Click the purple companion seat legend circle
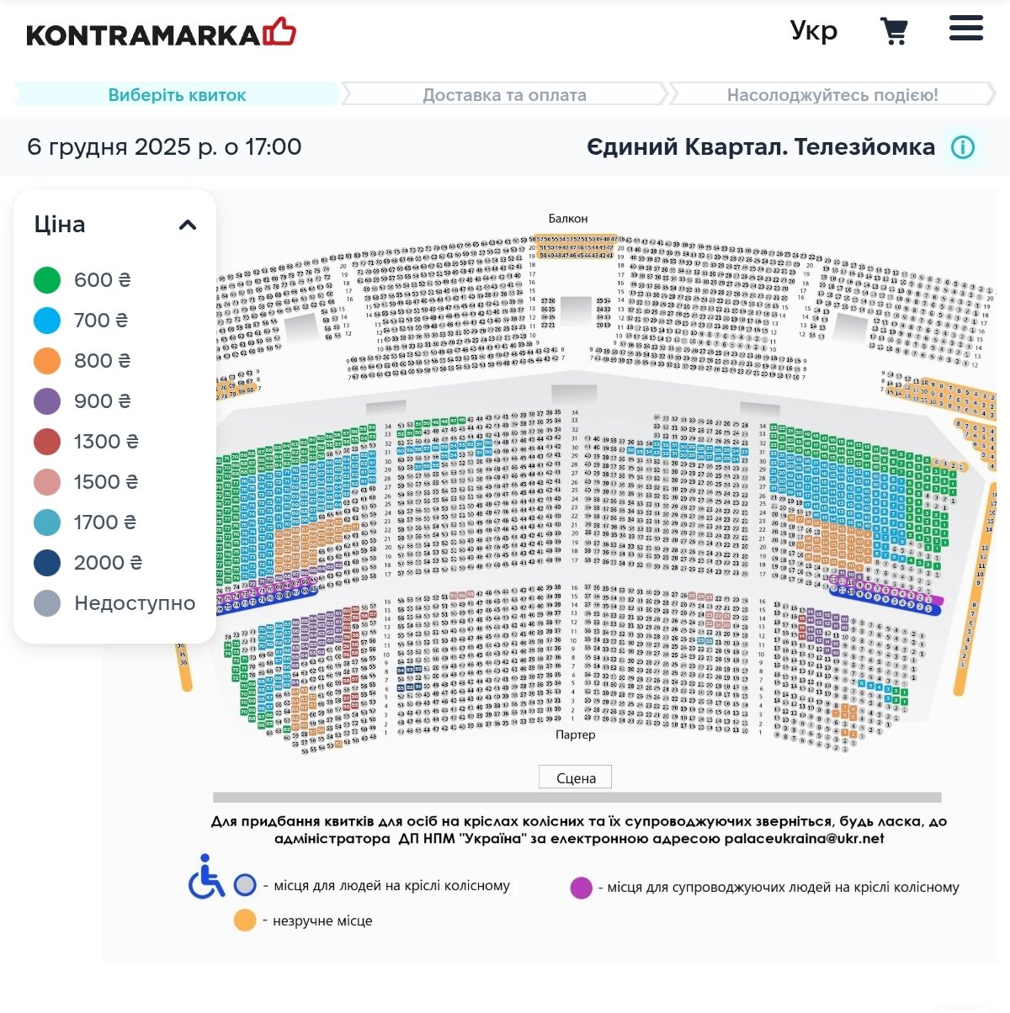The height and width of the screenshot is (1013, 1010). tap(581, 887)
